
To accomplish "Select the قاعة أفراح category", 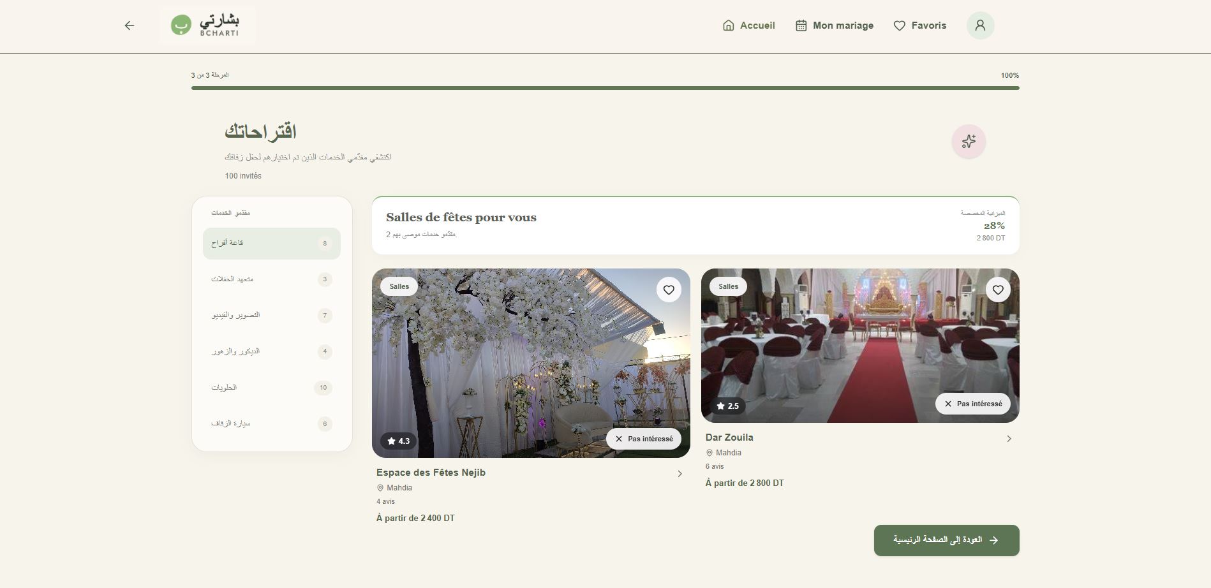I will tap(272, 243).
